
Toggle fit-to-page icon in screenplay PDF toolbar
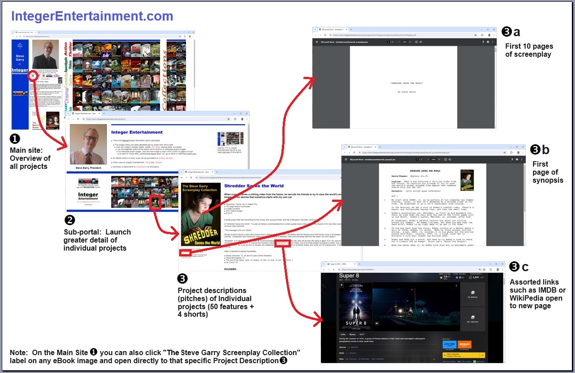tap(416, 42)
